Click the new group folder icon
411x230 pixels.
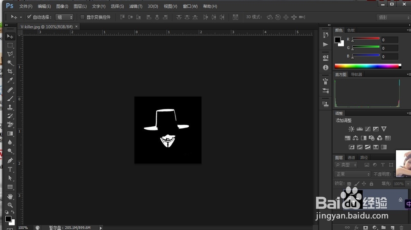[383, 228]
